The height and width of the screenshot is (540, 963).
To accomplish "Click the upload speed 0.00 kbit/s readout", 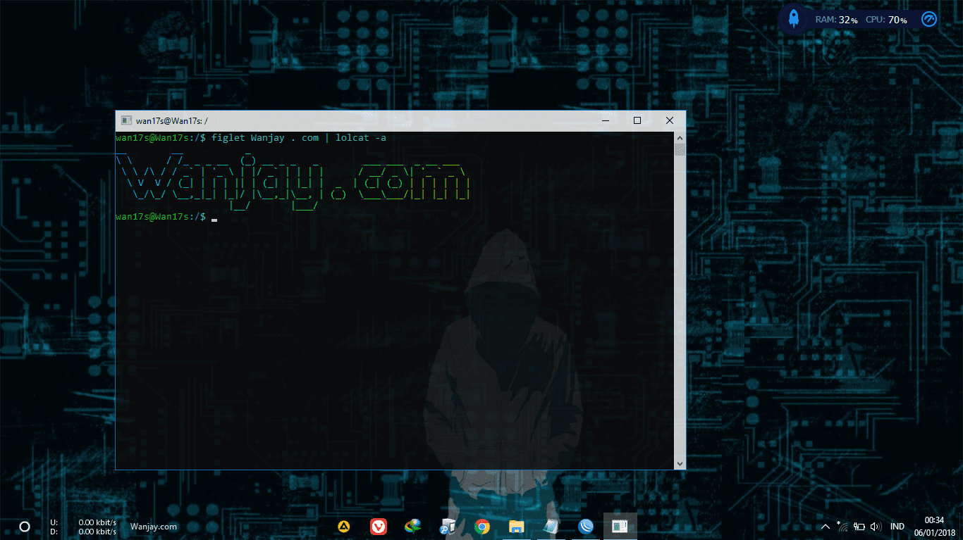I will click(x=97, y=522).
